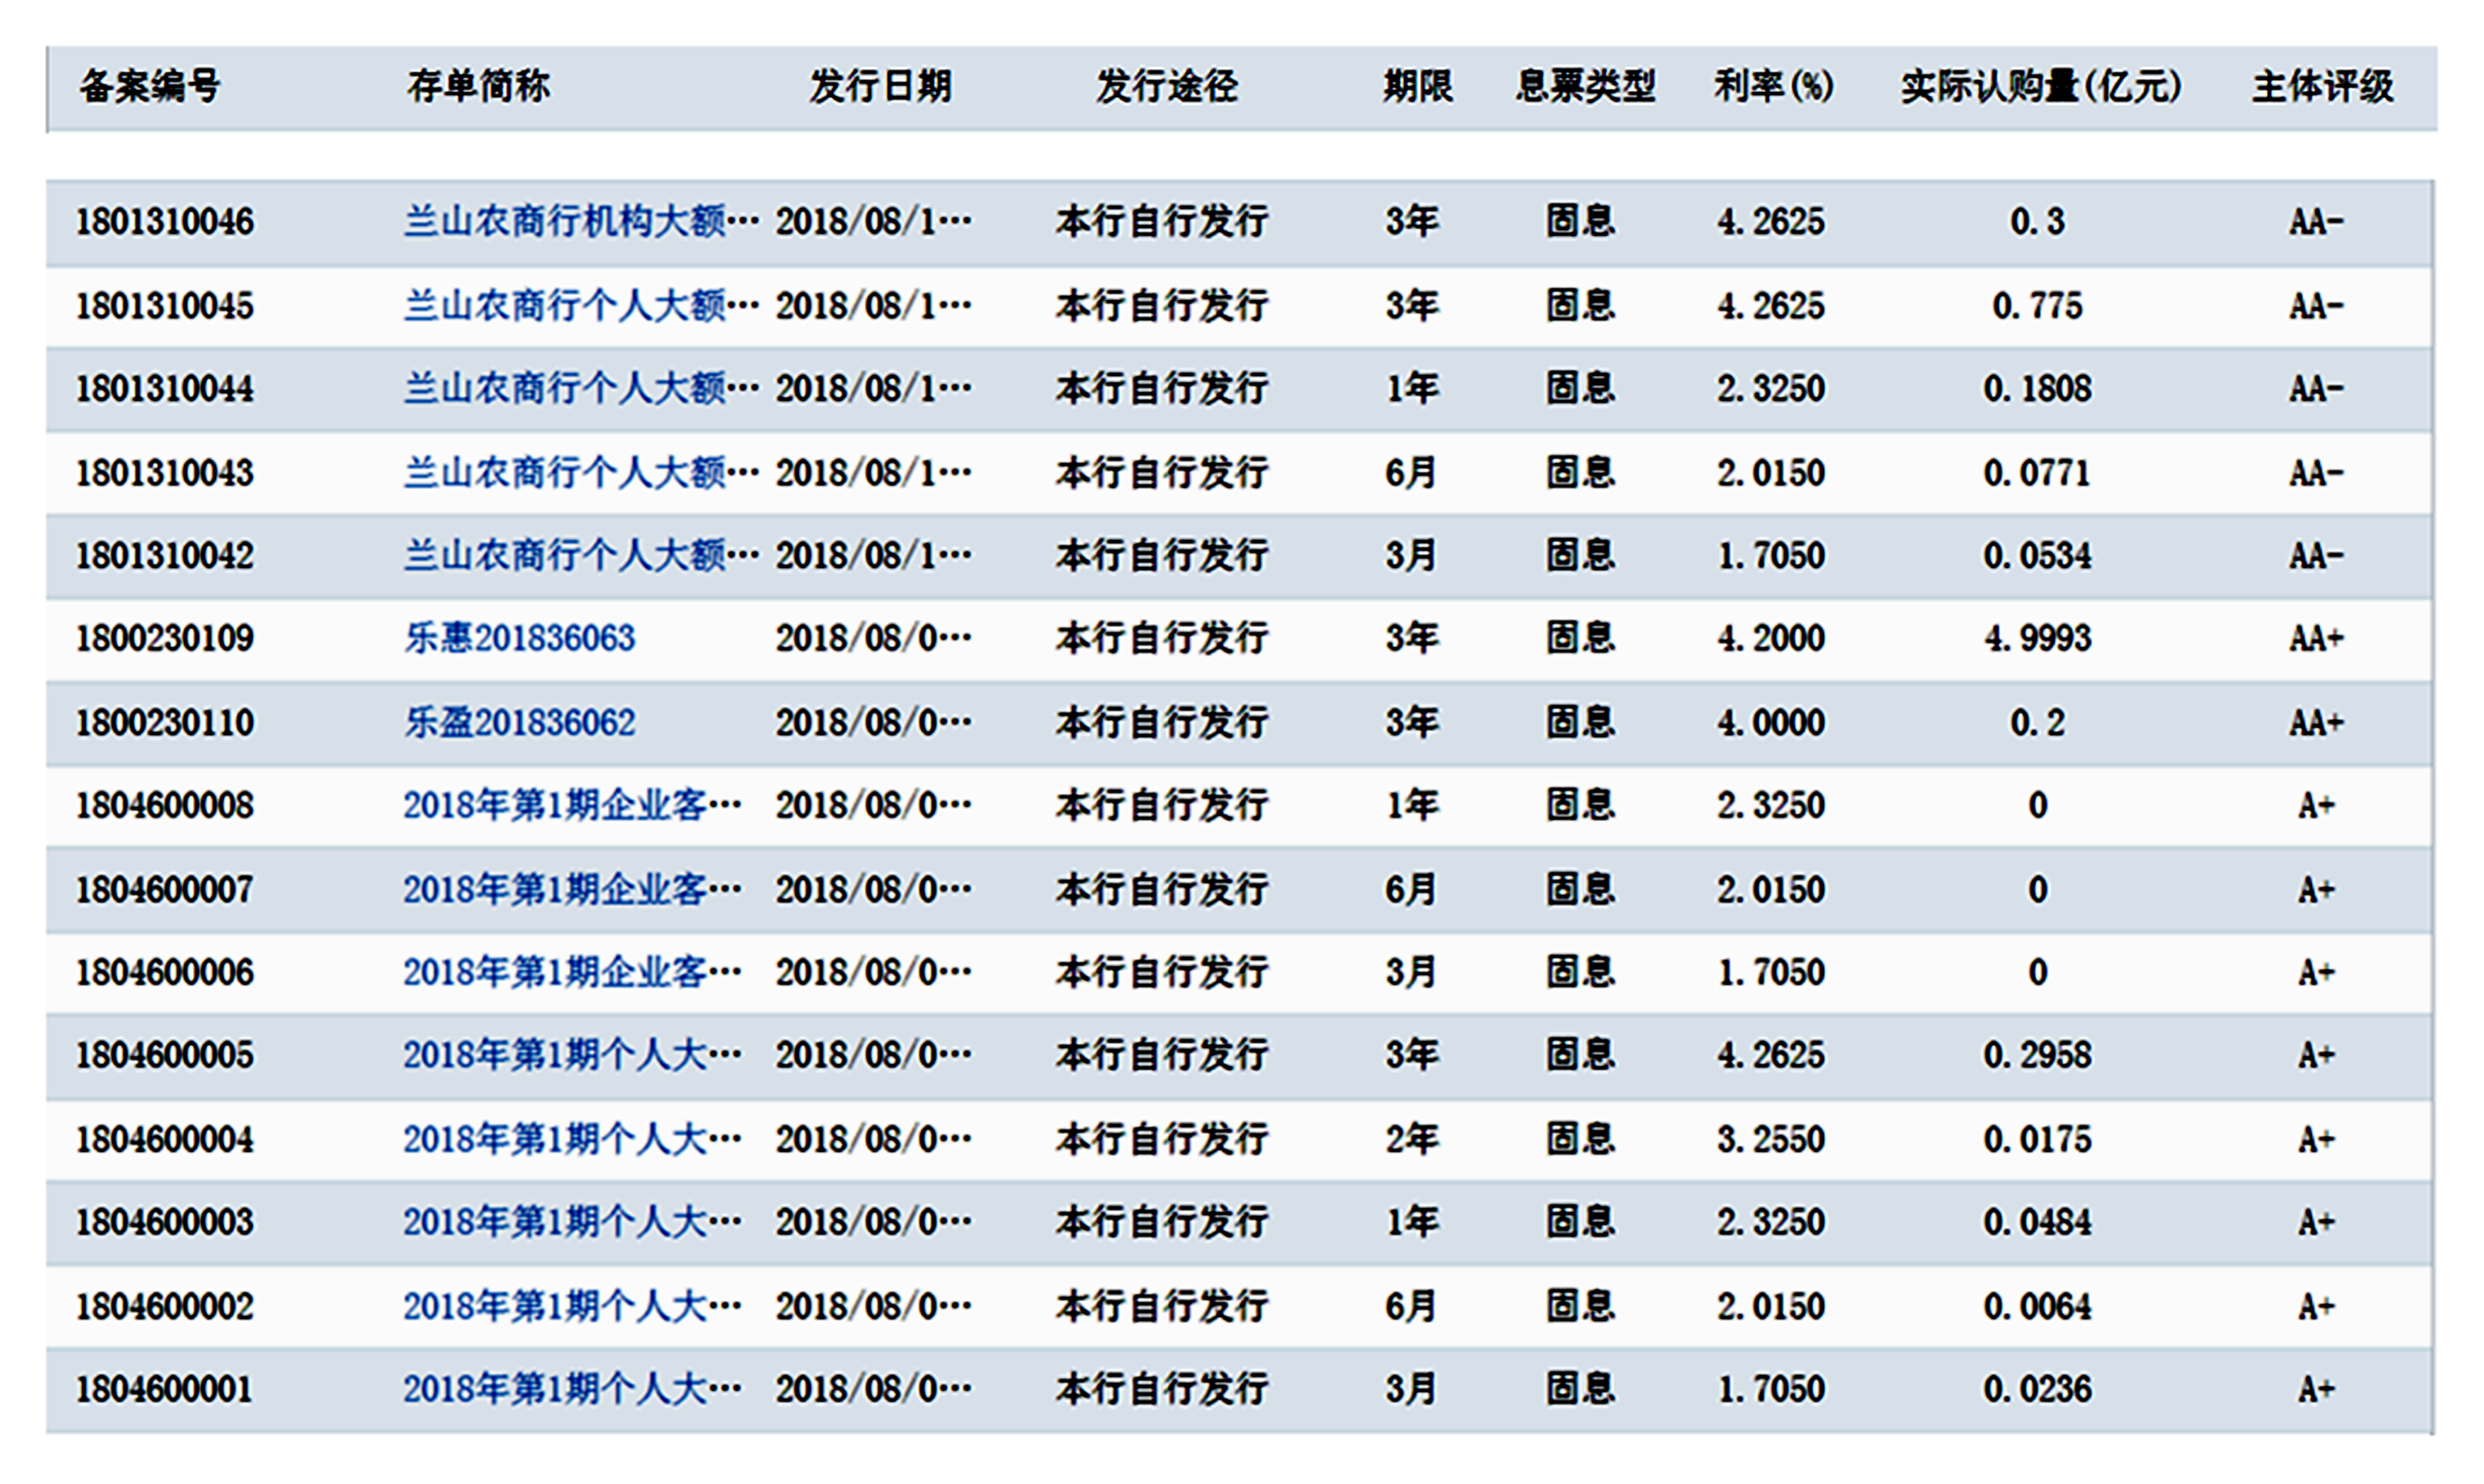Click the 备案编号 column header
This screenshot has height=1484, width=2484.
[150, 87]
